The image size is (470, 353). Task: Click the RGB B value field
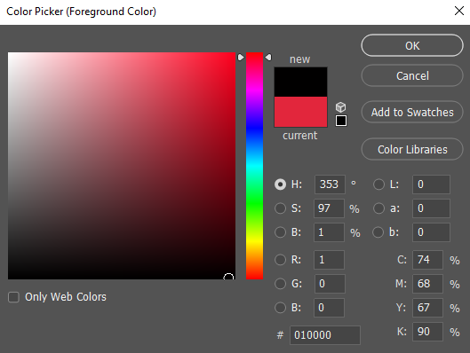coord(329,308)
